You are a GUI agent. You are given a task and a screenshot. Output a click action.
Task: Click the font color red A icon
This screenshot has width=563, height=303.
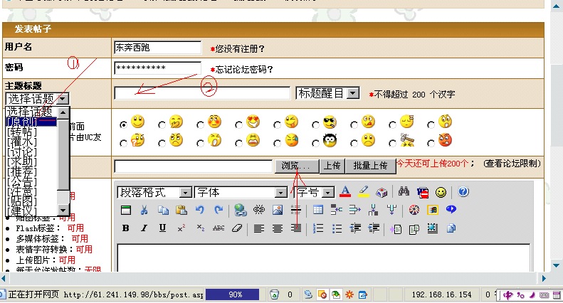(345, 192)
